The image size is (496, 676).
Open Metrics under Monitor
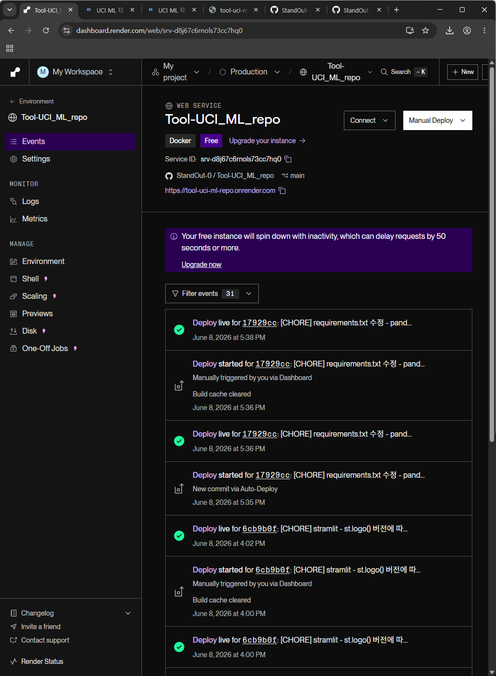click(71, 219)
